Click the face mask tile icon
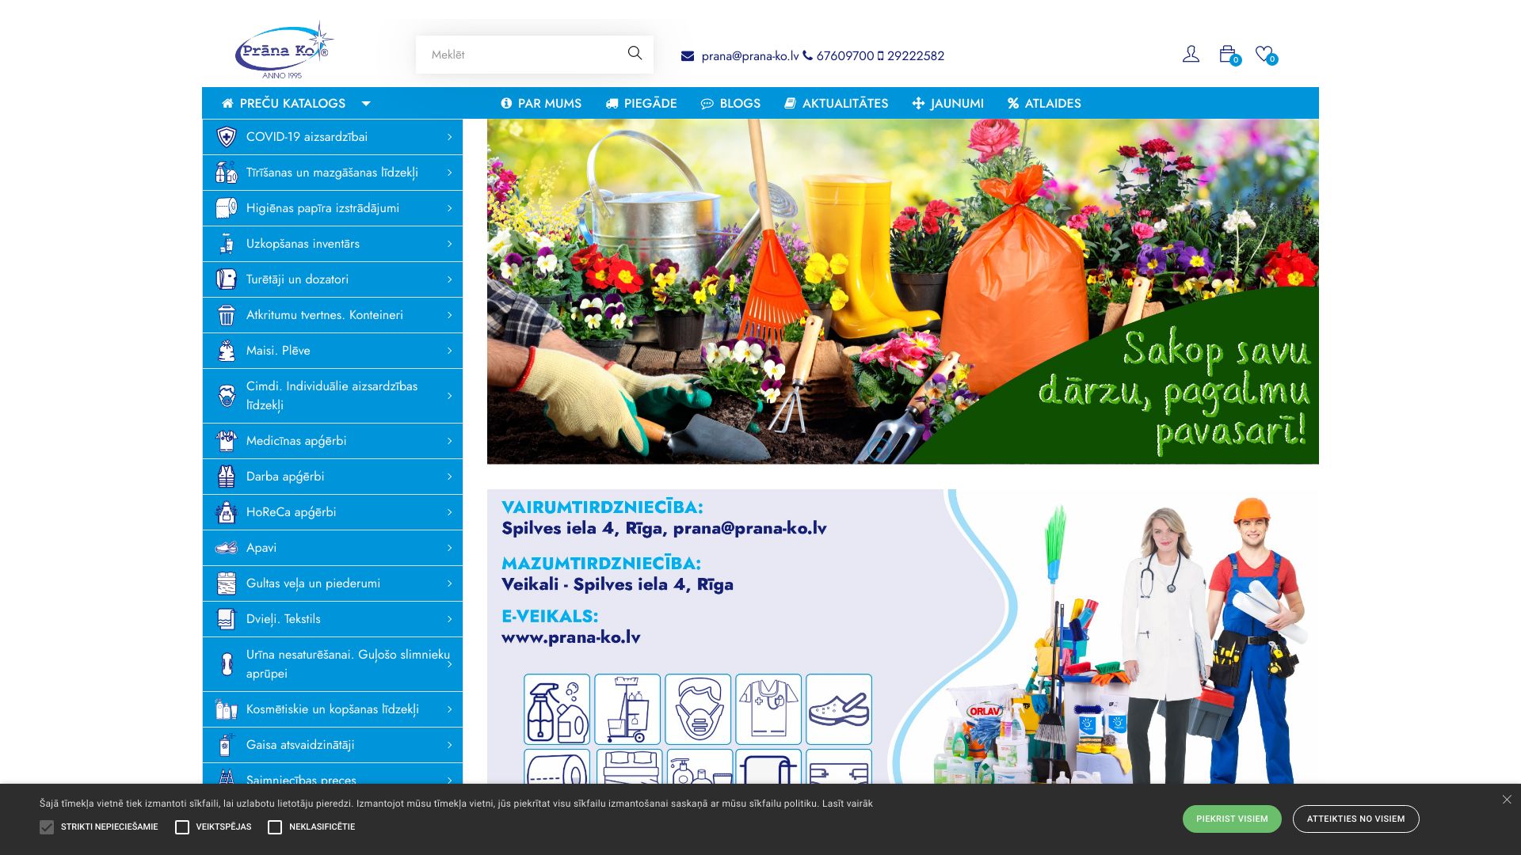The image size is (1521, 855). click(698, 709)
